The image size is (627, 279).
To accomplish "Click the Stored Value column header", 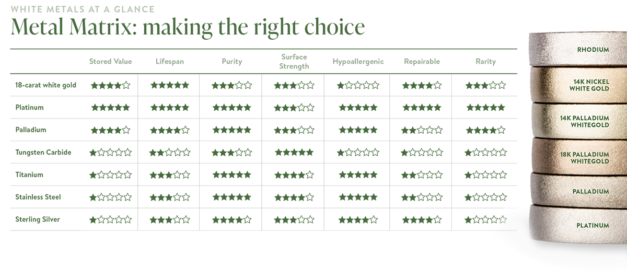I will point(110,62).
